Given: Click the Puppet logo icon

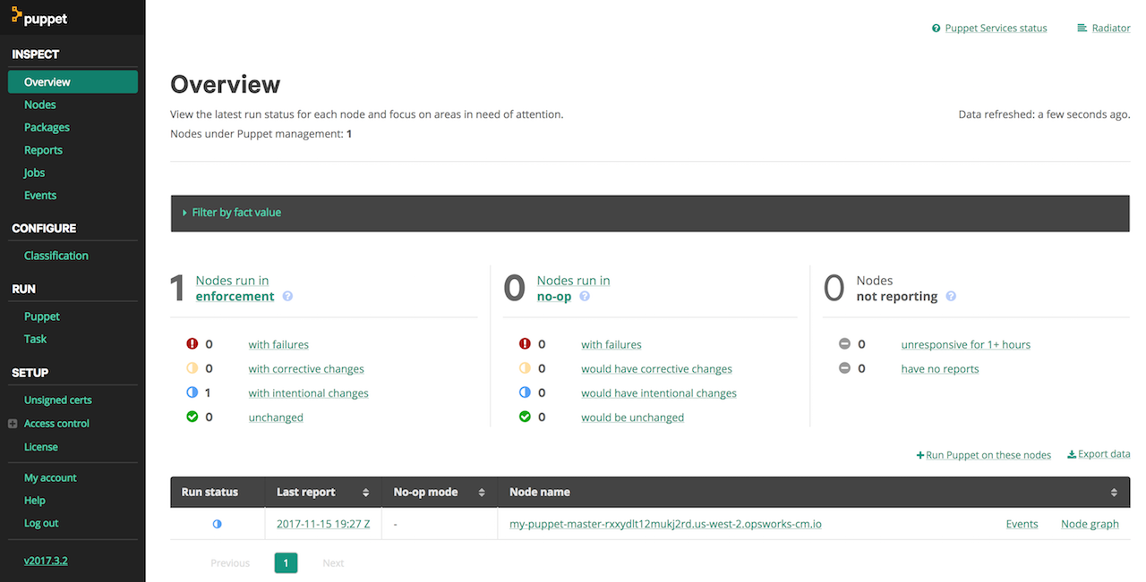Looking at the screenshot, I should pos(16,15).
